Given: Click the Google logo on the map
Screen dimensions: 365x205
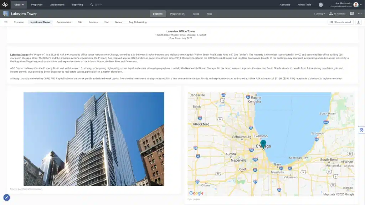Looking at the screenshot, I should pyautogui.click(x=196, y=193).
